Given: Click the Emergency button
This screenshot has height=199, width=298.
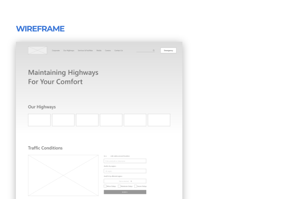Looking at the screenshot, I should pos(168,51).
